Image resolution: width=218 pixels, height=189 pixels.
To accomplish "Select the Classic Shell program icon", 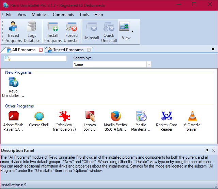I will [39, 117].
